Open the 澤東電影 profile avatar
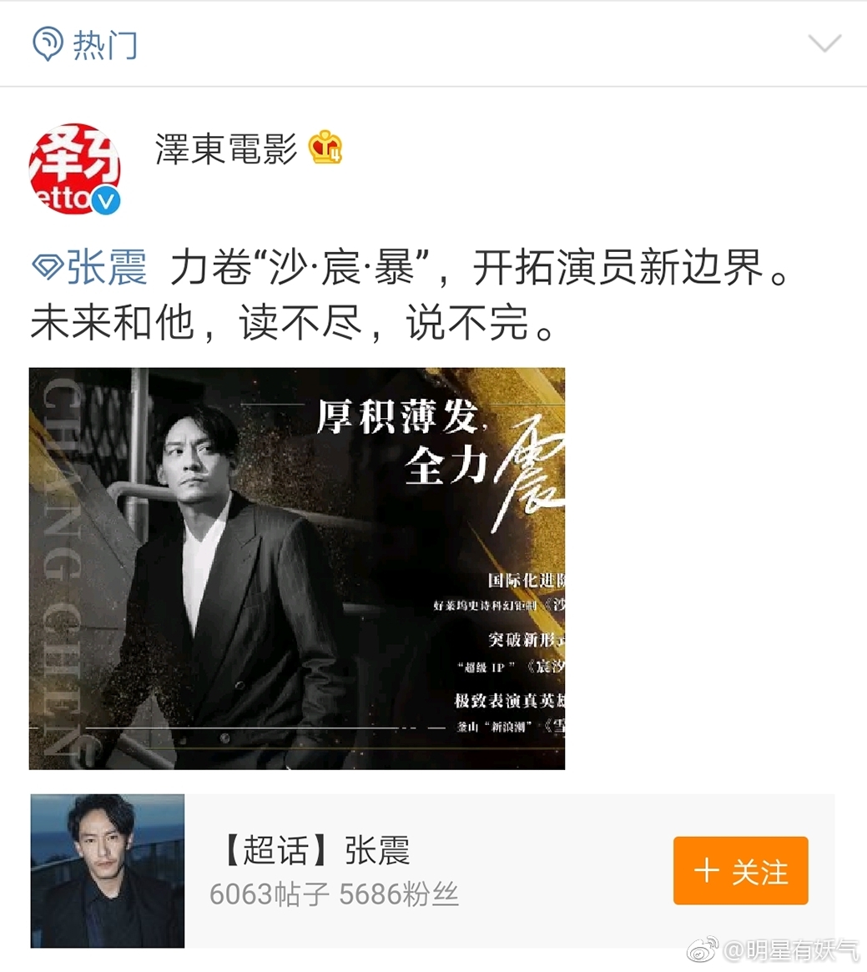 (x=75, y=169)
